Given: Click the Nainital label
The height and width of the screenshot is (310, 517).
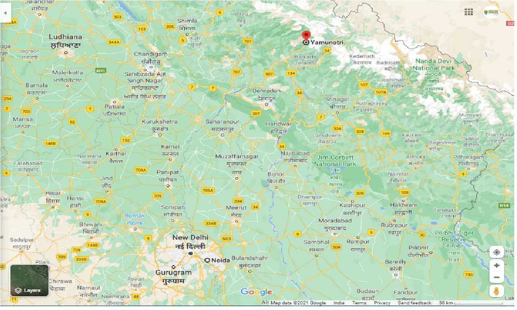Looking at the screenshot, I should click(x=398, y=177).
